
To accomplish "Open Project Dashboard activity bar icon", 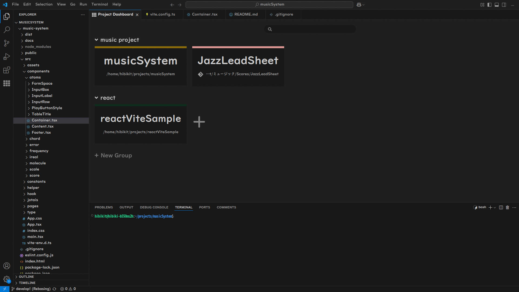I will click(6, 84).
